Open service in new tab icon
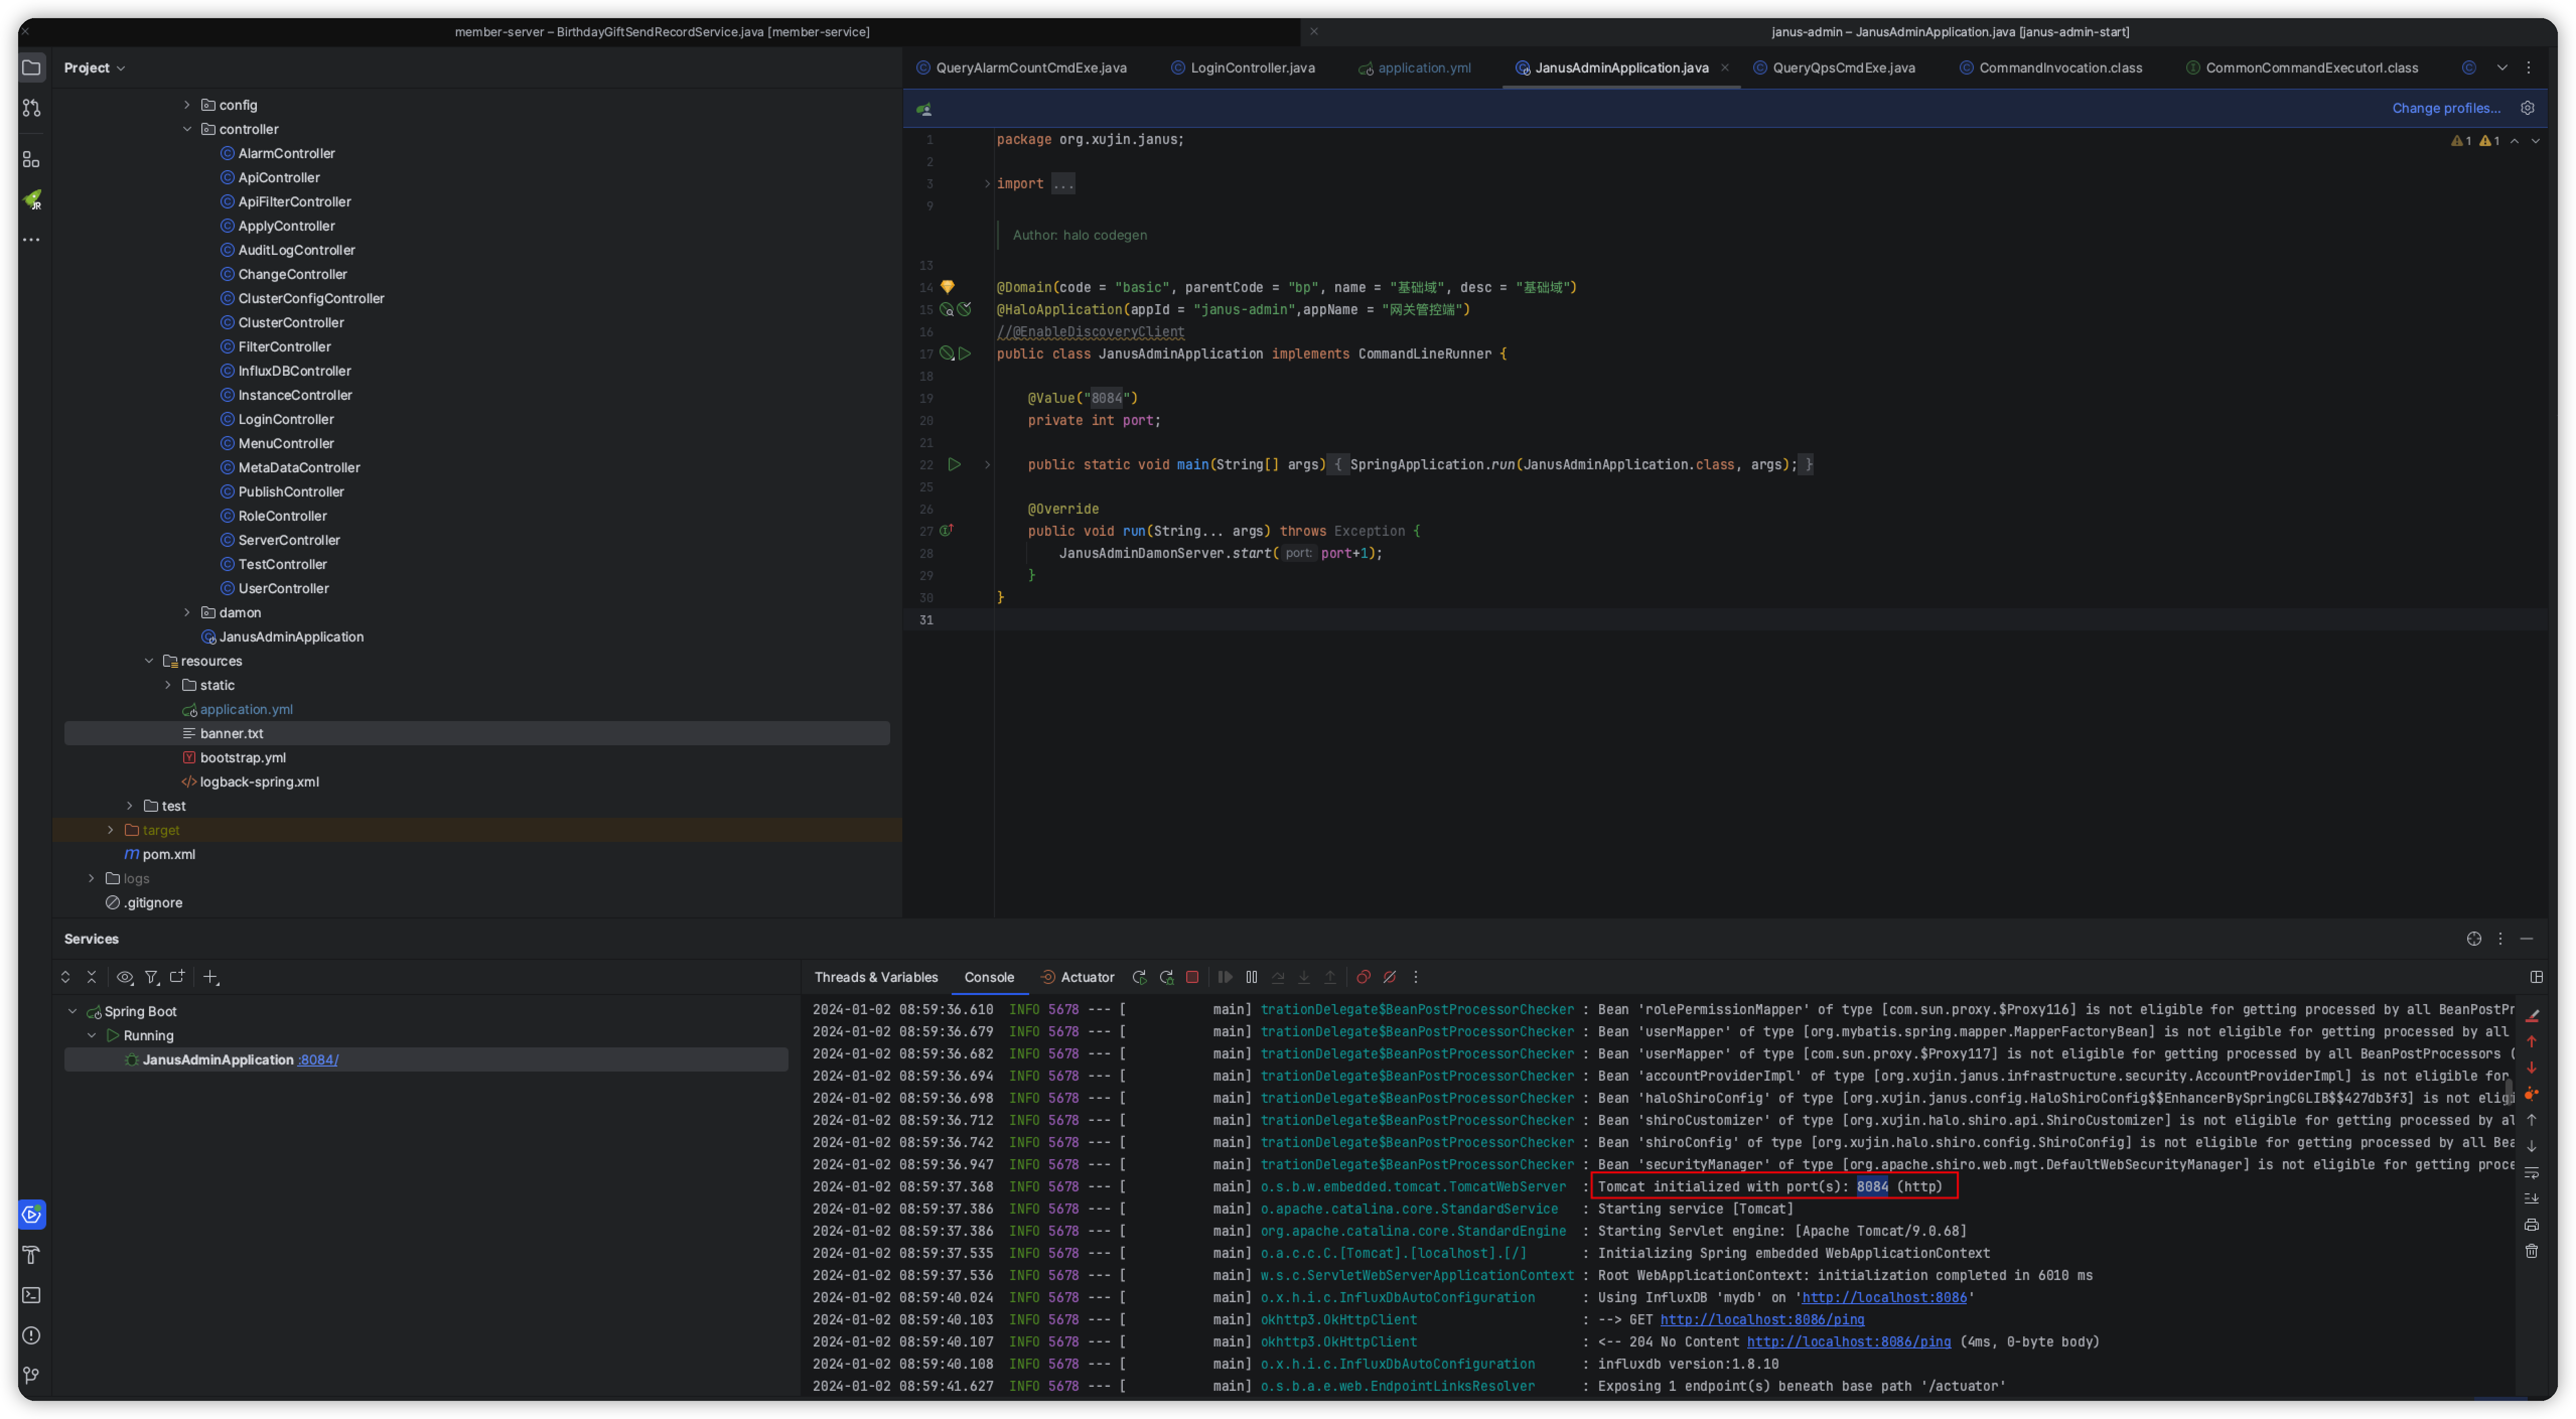 [x=178, y=977]
